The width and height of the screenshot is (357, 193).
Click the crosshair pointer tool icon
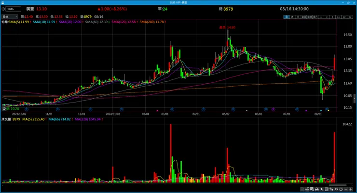(331, 189)
